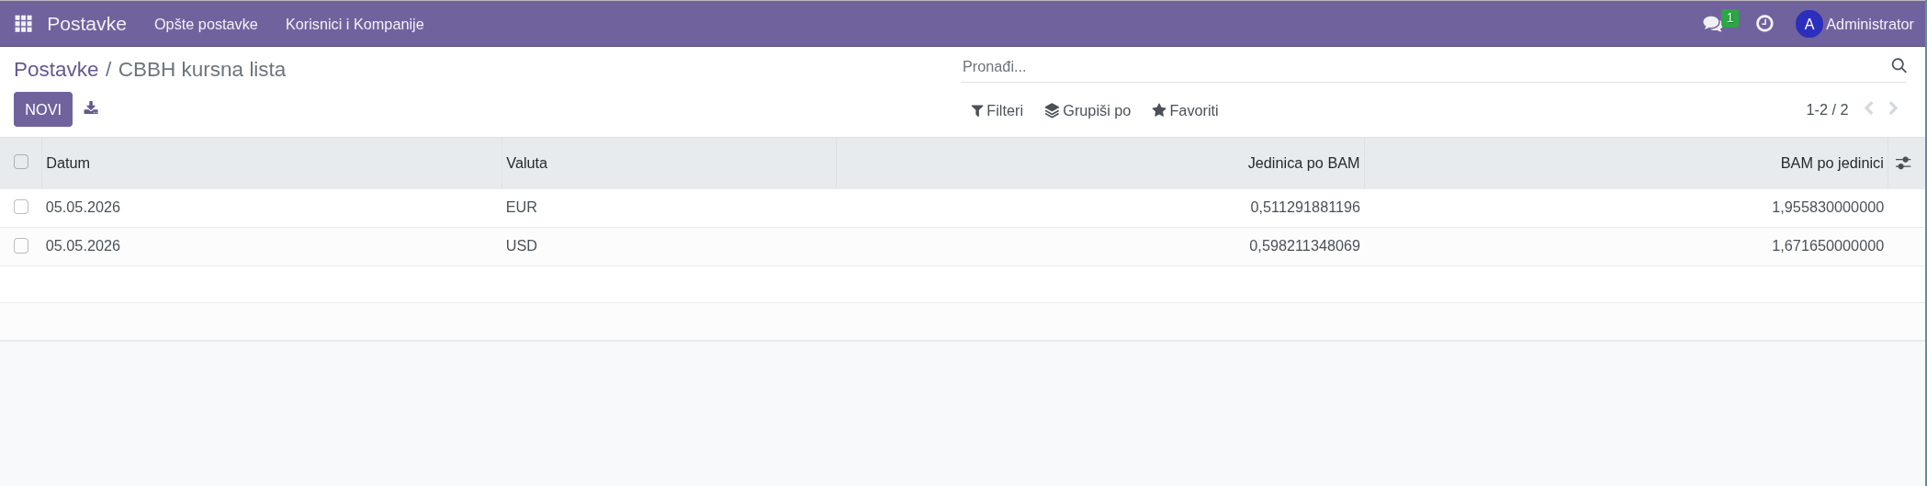Open the optional columns settings icon
1927x486 pixels.
coord(1903,163)
